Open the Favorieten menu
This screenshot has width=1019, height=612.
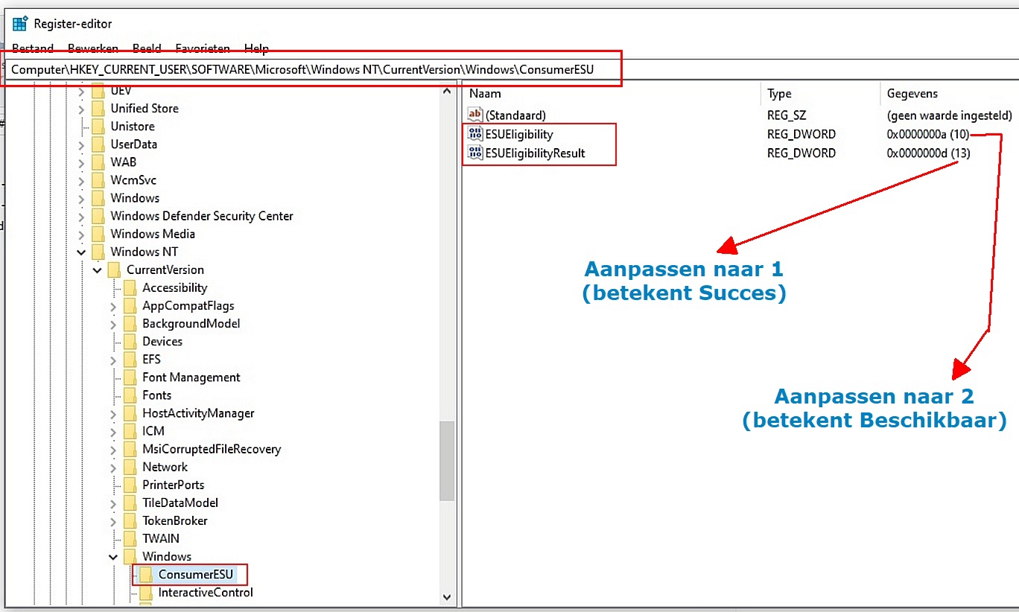(x=203, y=48)
